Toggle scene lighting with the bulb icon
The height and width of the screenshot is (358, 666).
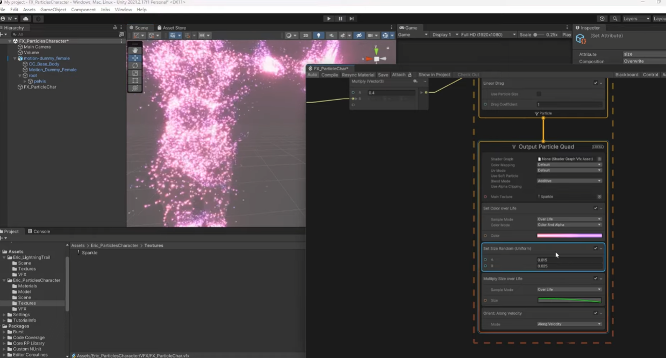coord(319,34)
